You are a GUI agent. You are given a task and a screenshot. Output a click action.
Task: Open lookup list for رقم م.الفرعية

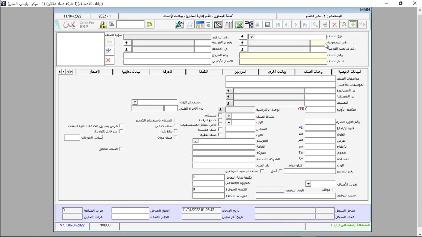click(x=126, y=43)
